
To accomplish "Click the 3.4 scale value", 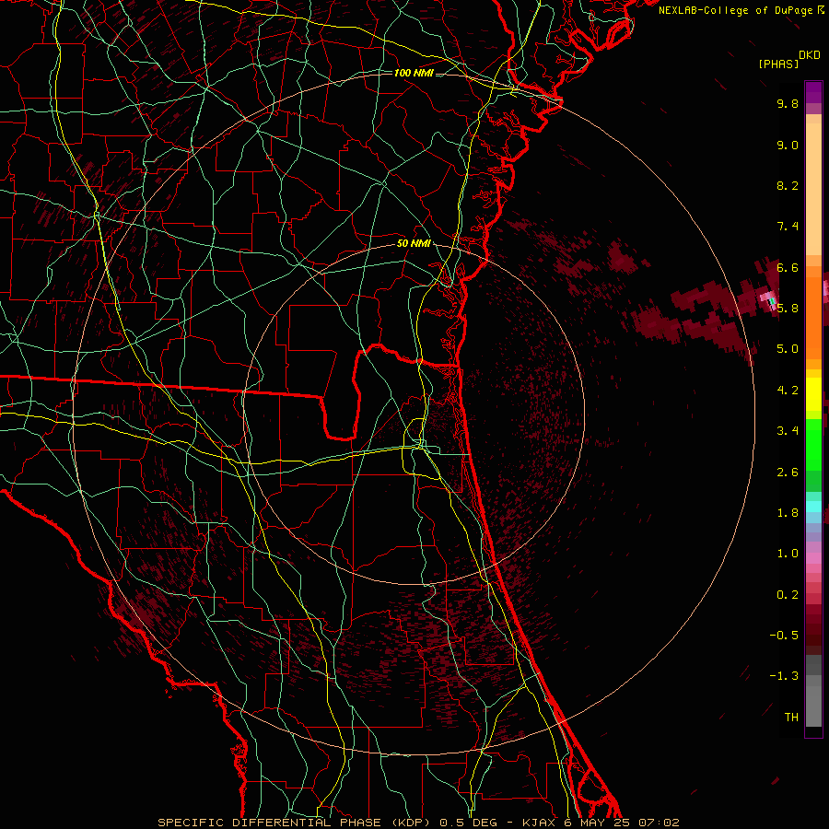I will pyautogui.click(x=788, y=431).
